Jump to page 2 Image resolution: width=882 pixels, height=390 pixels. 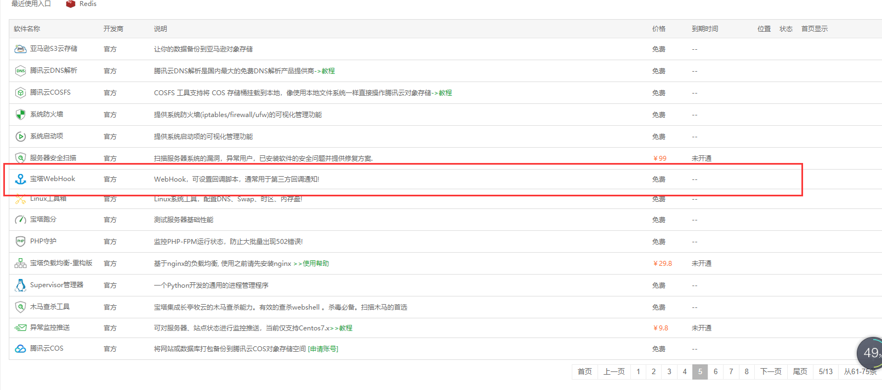pyautogui.click(x=653, y=371)
